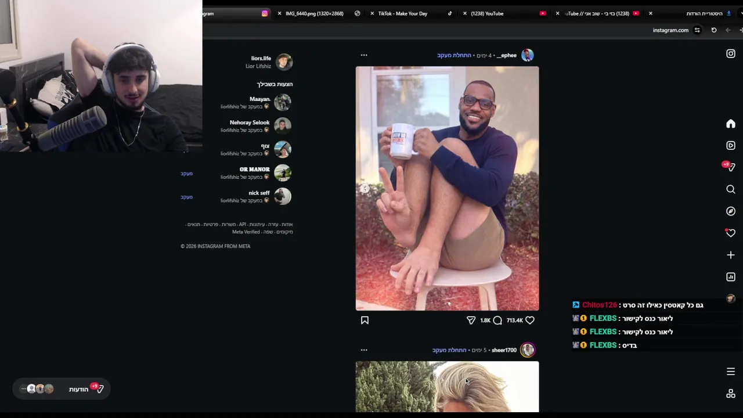This screenshot has width=743, height=418.
Task: Open the API footer link
Action: [243, 224]
